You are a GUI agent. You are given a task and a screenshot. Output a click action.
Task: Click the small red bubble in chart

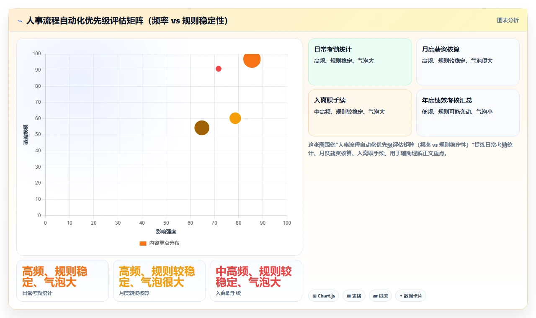coord(219,69)
